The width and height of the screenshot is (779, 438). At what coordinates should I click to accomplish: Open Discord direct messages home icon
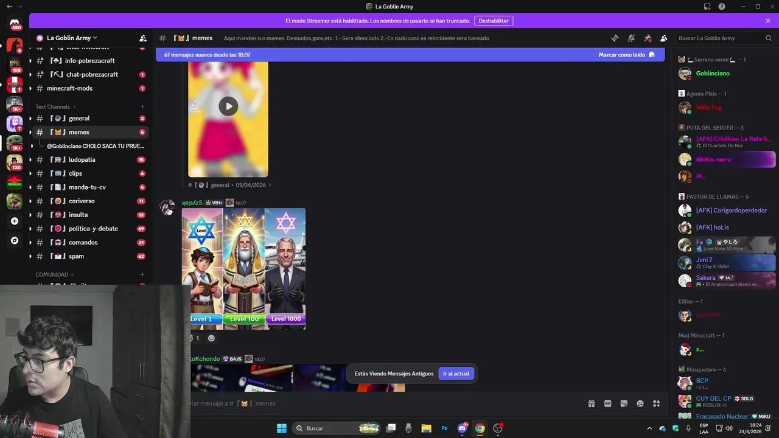pos(15,23)
